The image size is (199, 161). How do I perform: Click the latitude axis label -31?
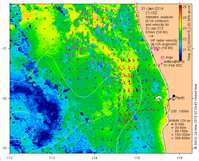4,49
